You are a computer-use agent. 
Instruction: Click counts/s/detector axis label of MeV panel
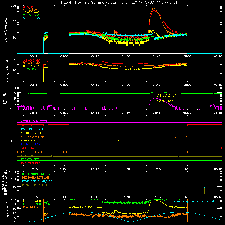tap(8, 70)
